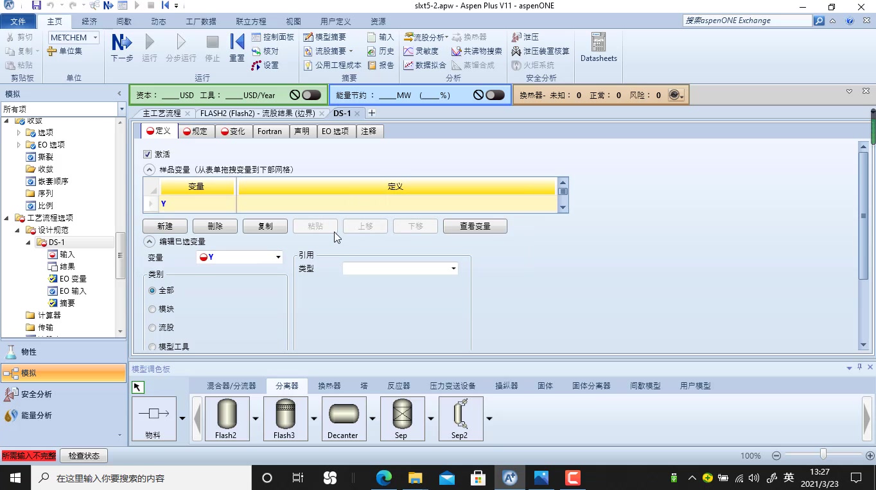The height and width of the screenshot is (490, 876).
Task: Open the 变量 Y dropdown
Action: click(276, 257)
